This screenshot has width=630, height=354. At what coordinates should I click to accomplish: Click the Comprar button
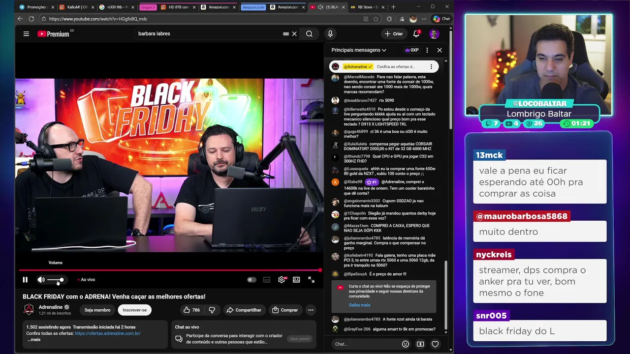coord(285,310)
